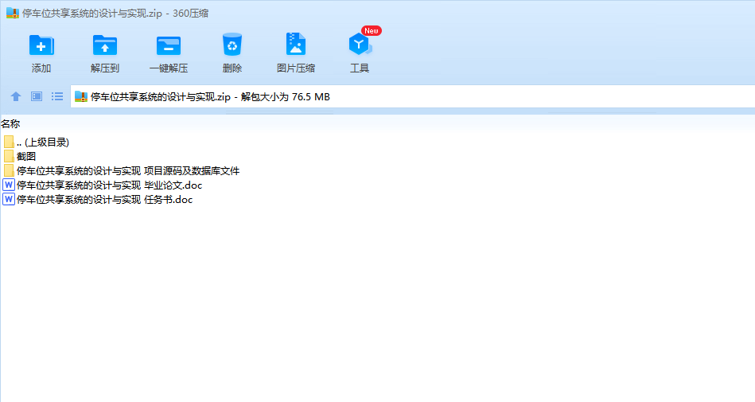Image resolution: width=755 pixels, height=402 pixels.
Task: Click the Word icon of 毕业论文.doc
Action: [x=9, y=185]
